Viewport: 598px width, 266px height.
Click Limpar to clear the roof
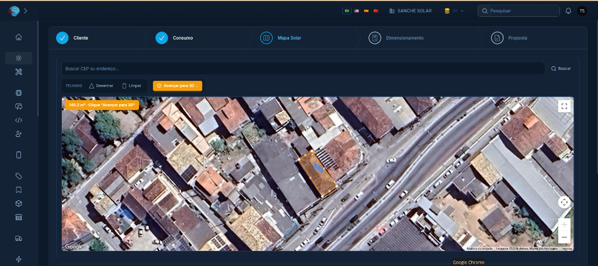tap(131, 86)
